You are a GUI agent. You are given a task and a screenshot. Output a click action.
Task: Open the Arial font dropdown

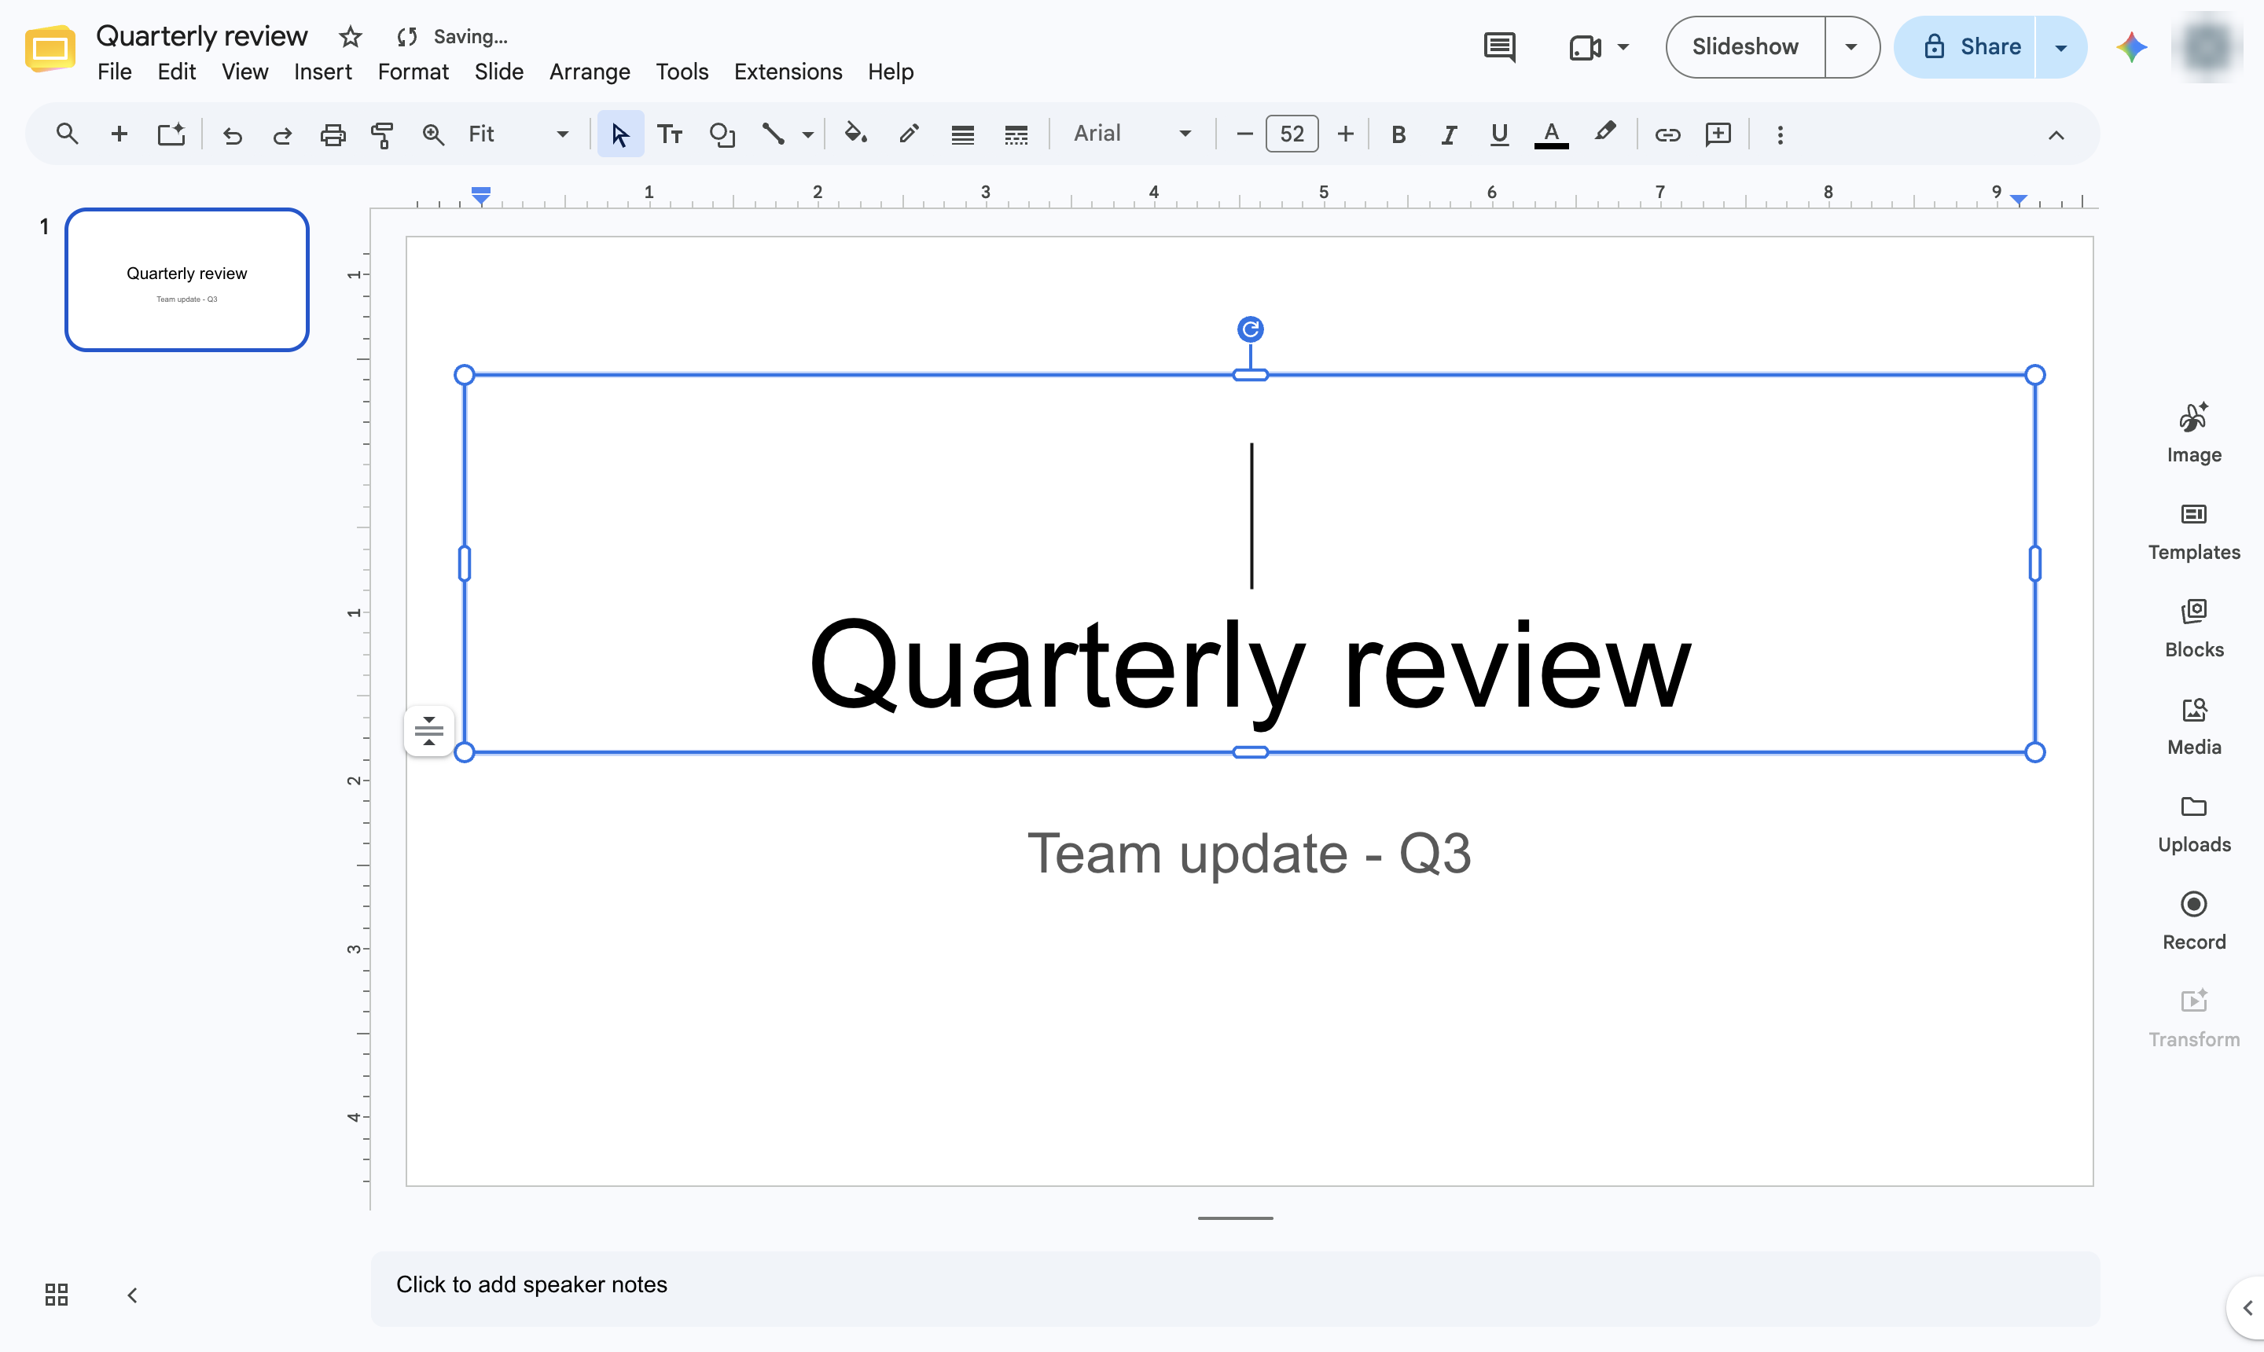[1131, 134]
